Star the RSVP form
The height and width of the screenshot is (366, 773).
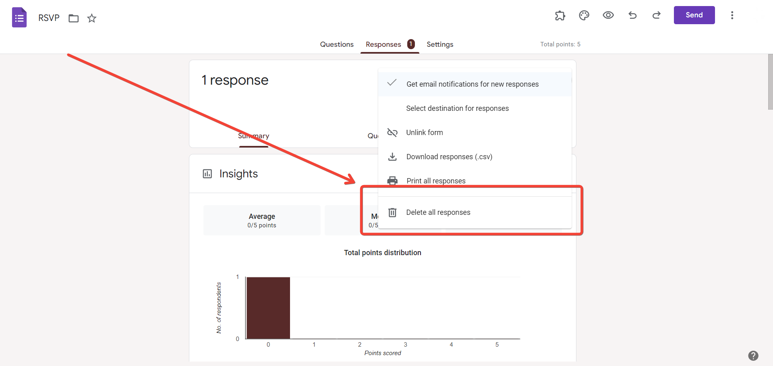[92, 18]
